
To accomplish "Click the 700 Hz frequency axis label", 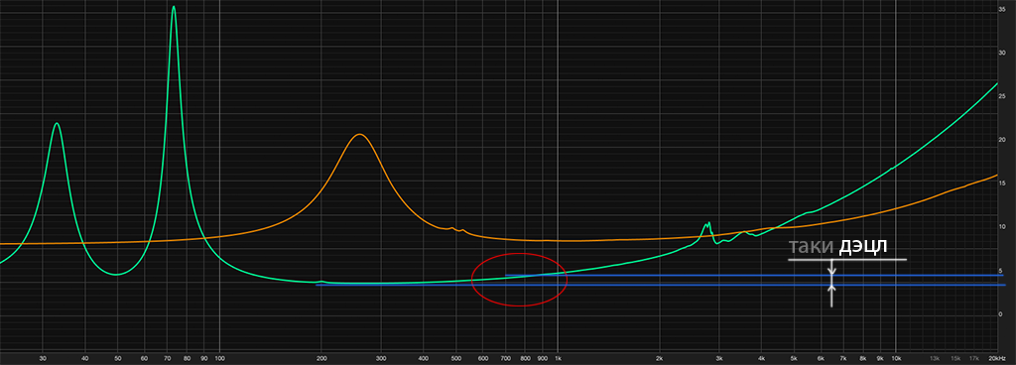I will [x=505, y=358].
